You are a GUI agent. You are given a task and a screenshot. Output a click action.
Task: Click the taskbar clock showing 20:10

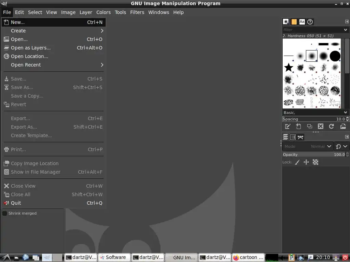tap(323, 257)
